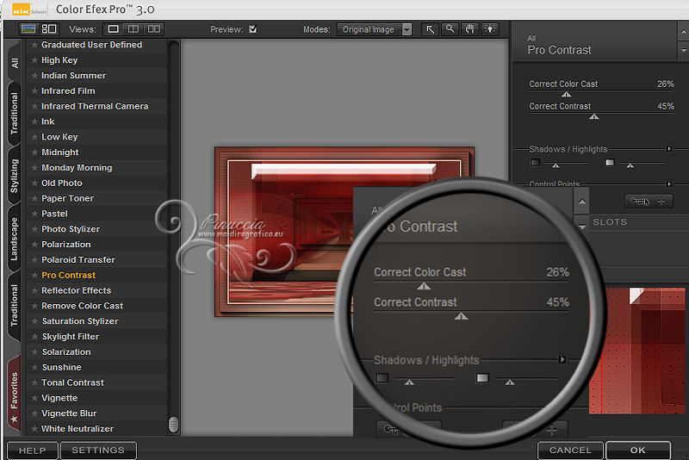Open the SETTINGS button
The width and height of the screenshot is (689, 460).
point(98,451)
